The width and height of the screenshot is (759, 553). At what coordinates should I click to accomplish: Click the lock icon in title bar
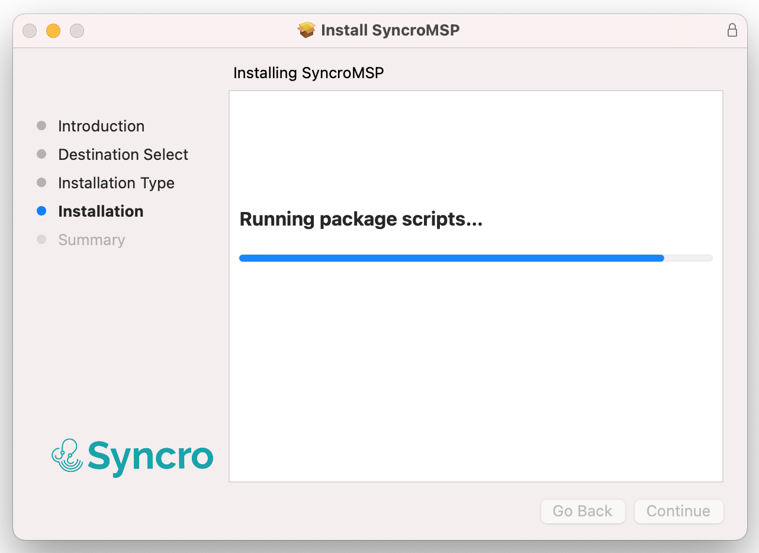point(732,30)
